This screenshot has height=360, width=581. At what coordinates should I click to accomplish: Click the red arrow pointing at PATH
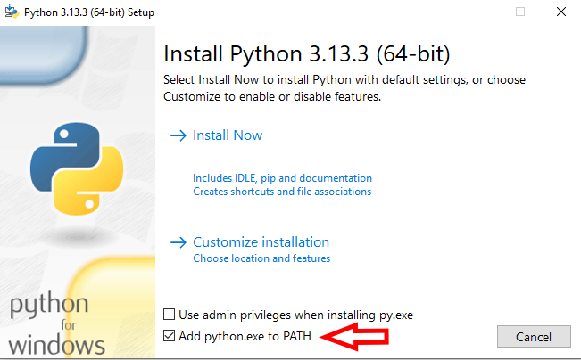pos(355,337)
